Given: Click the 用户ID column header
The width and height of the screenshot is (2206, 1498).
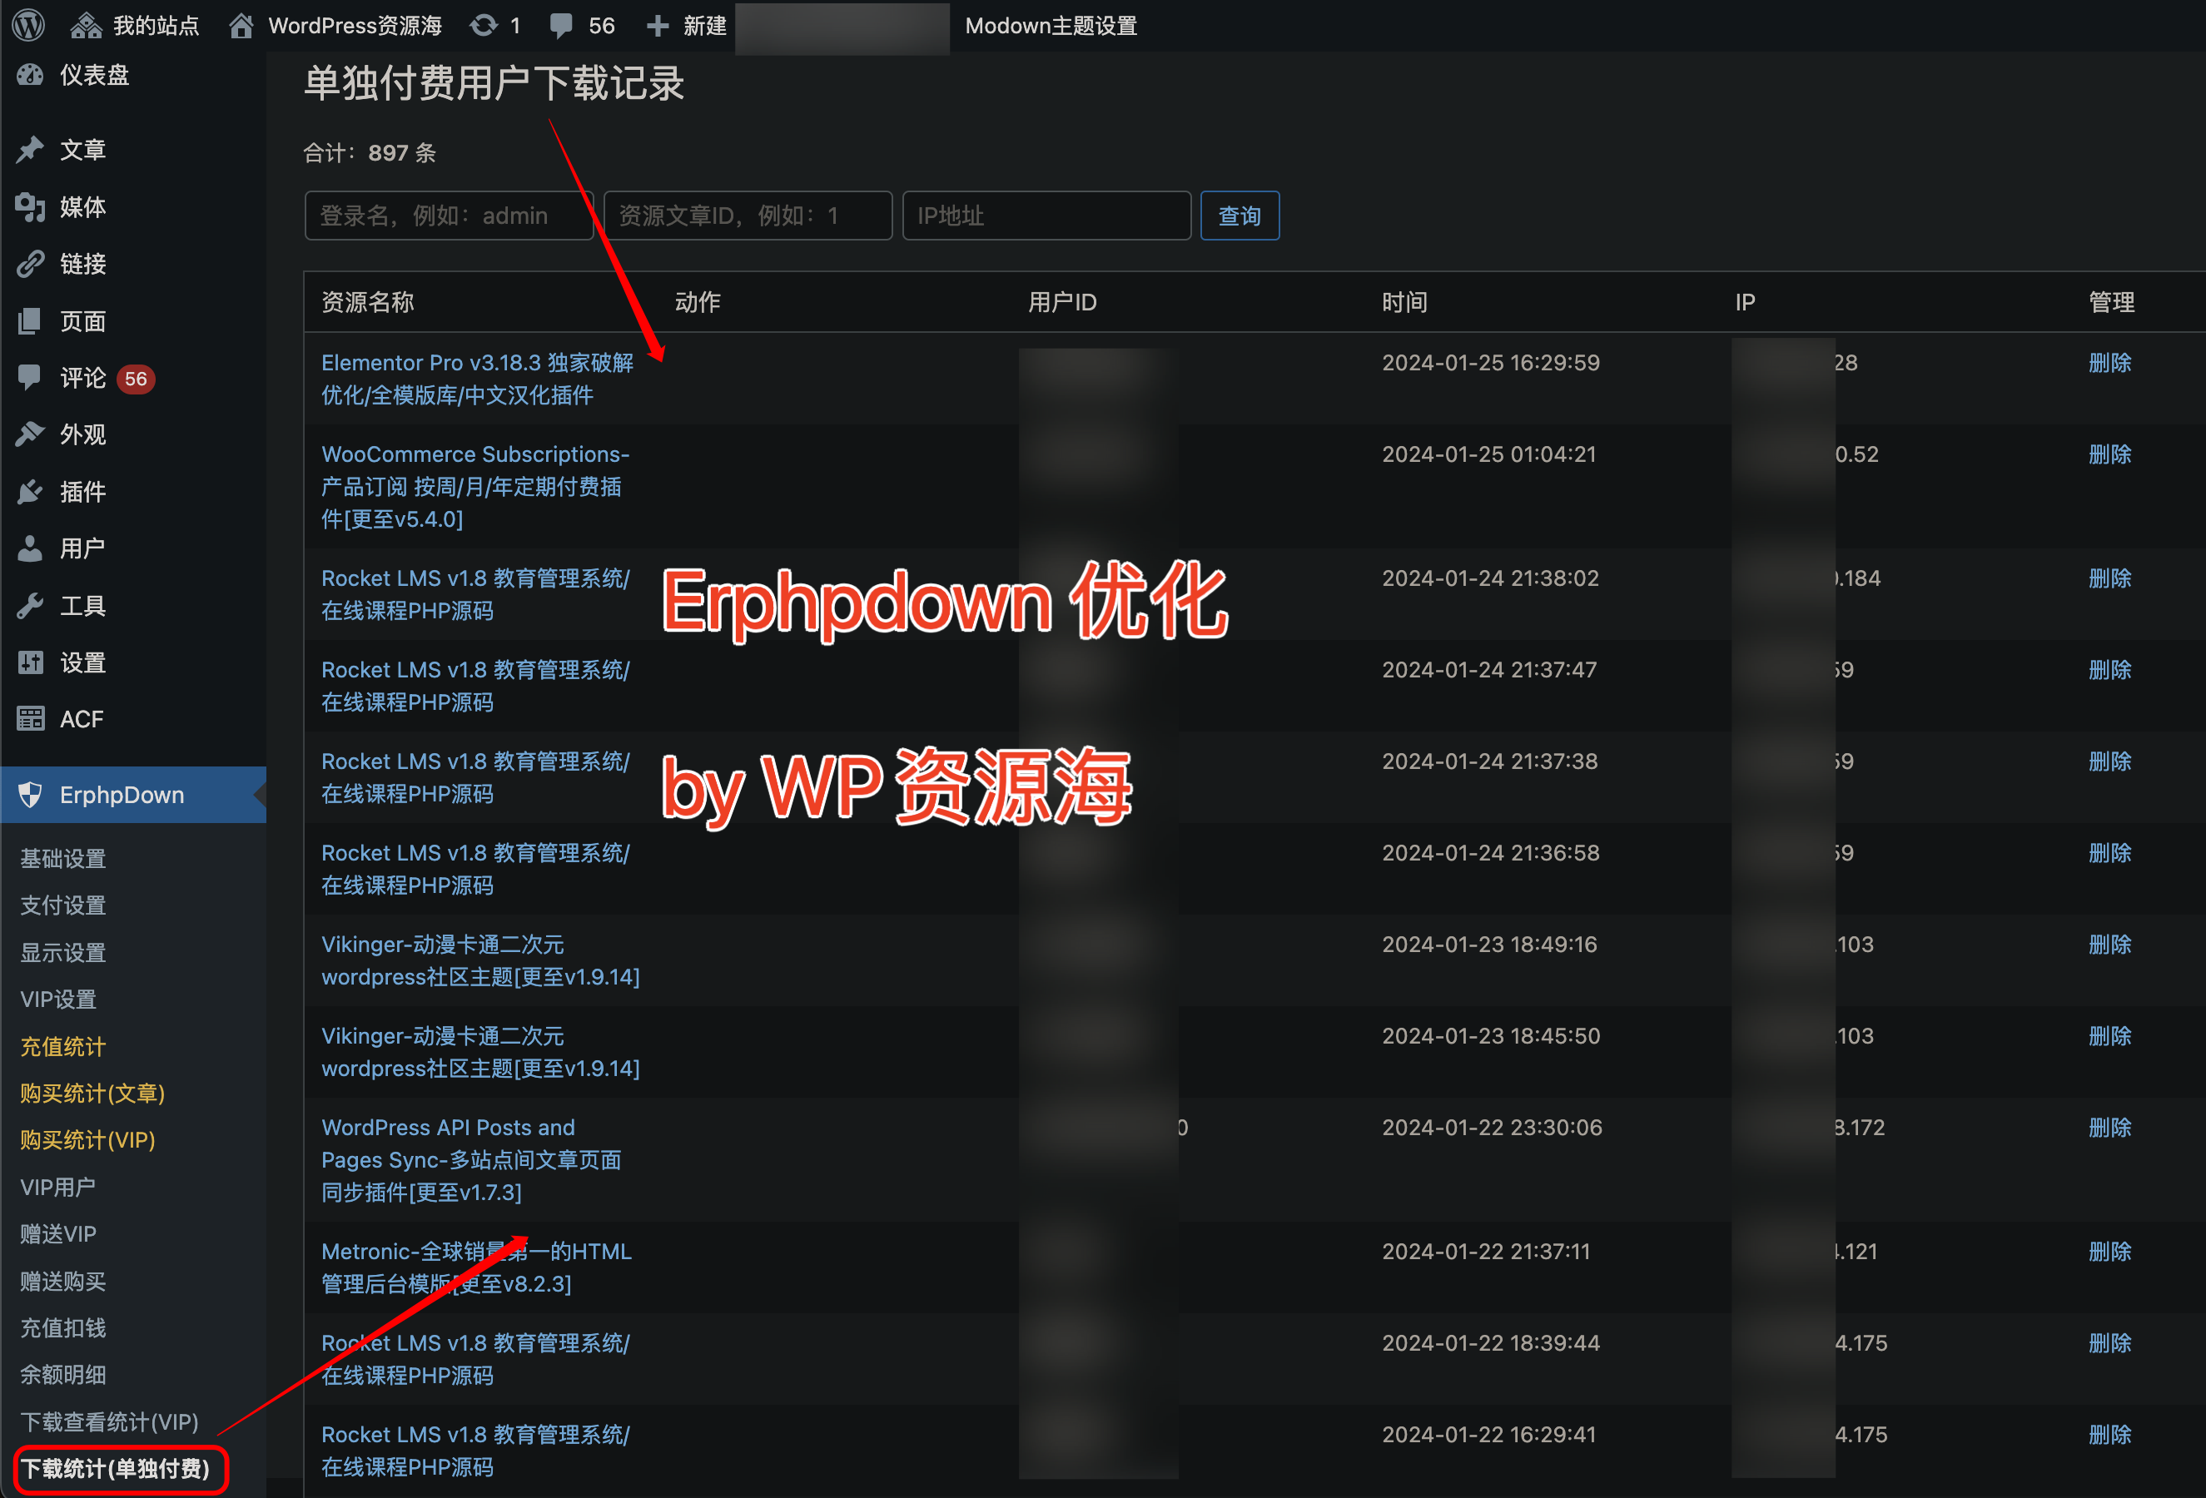Looking at the screenshot, I should click(x=1062, y=302).
